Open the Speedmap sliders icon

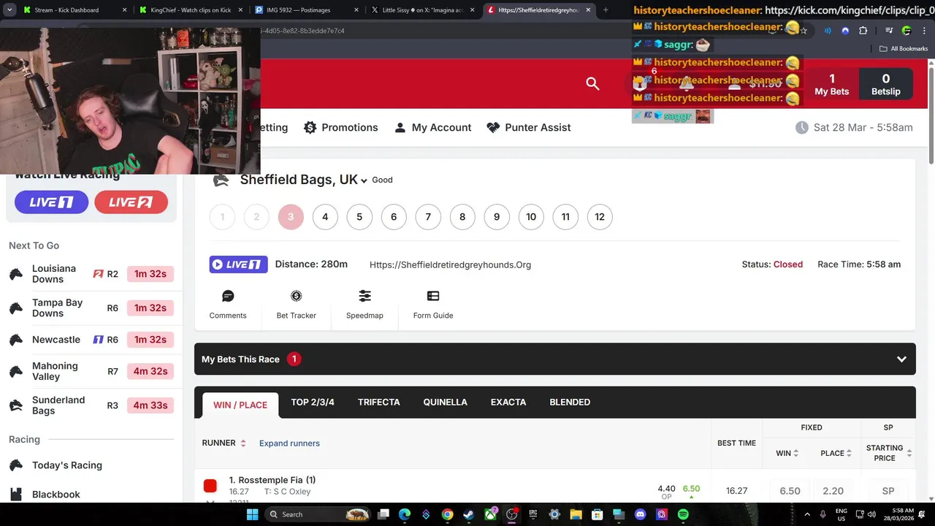click(365, 296)
